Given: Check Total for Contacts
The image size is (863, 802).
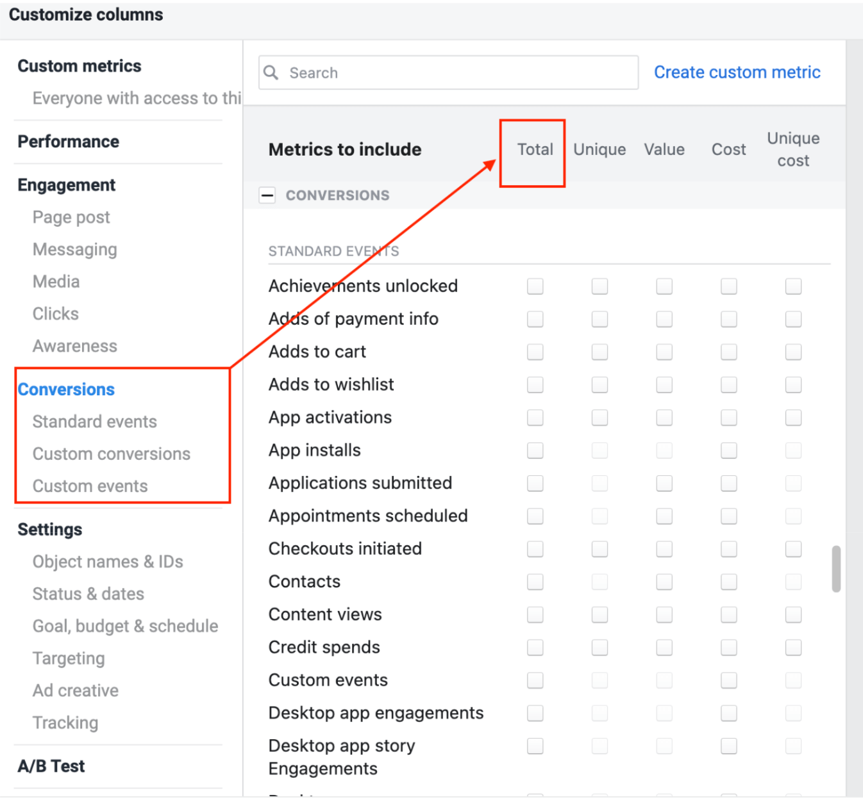Looking at the screenshot, I should (x=535, y=582).
